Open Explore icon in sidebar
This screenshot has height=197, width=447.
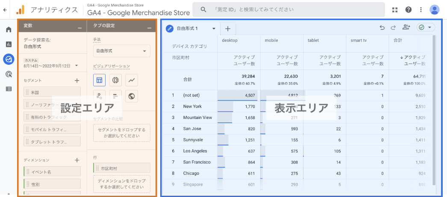click(x=9, y=59)
